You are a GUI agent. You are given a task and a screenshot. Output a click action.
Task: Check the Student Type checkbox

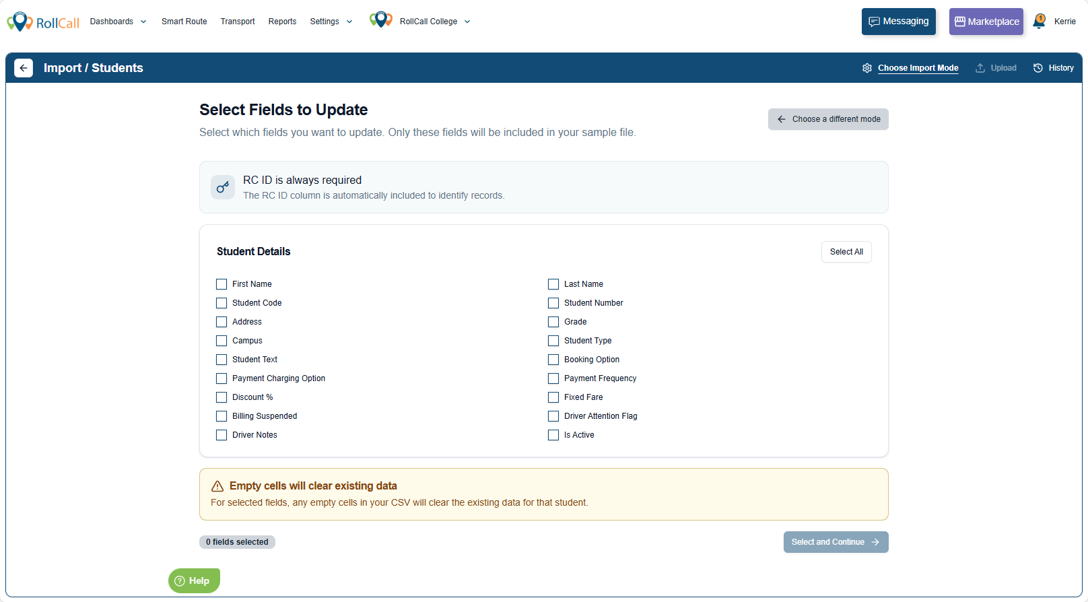coord(553,341)
